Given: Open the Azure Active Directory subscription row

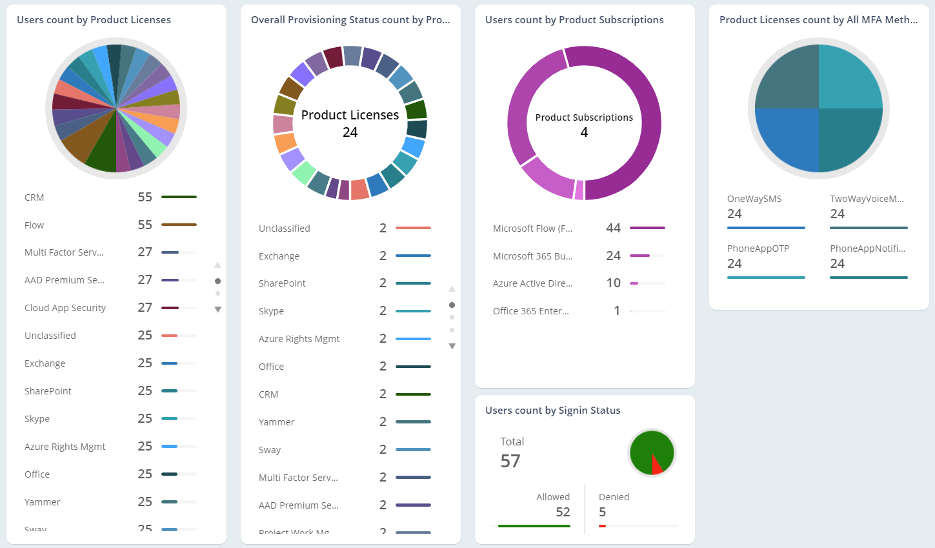Looking at the screenshot, I should tap(578, 283).
